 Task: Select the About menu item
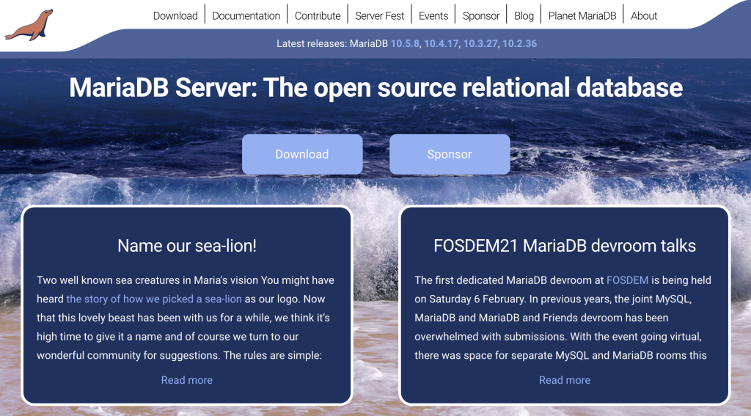coord(644,15)
